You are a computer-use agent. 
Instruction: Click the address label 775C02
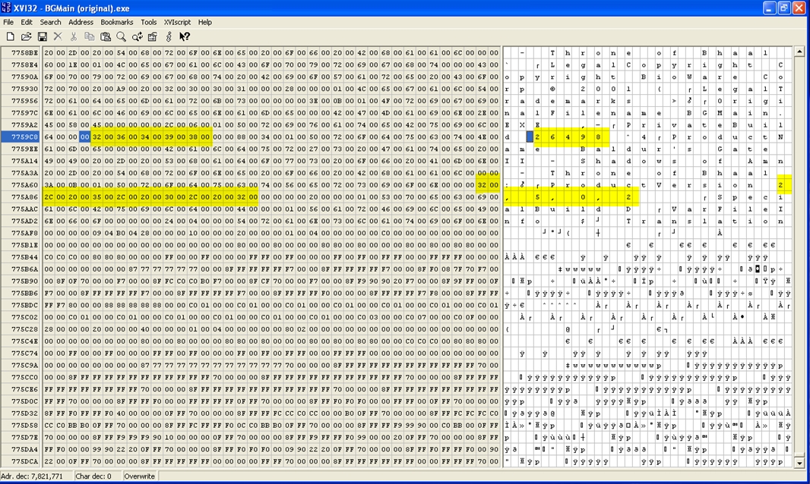(25, 317)
